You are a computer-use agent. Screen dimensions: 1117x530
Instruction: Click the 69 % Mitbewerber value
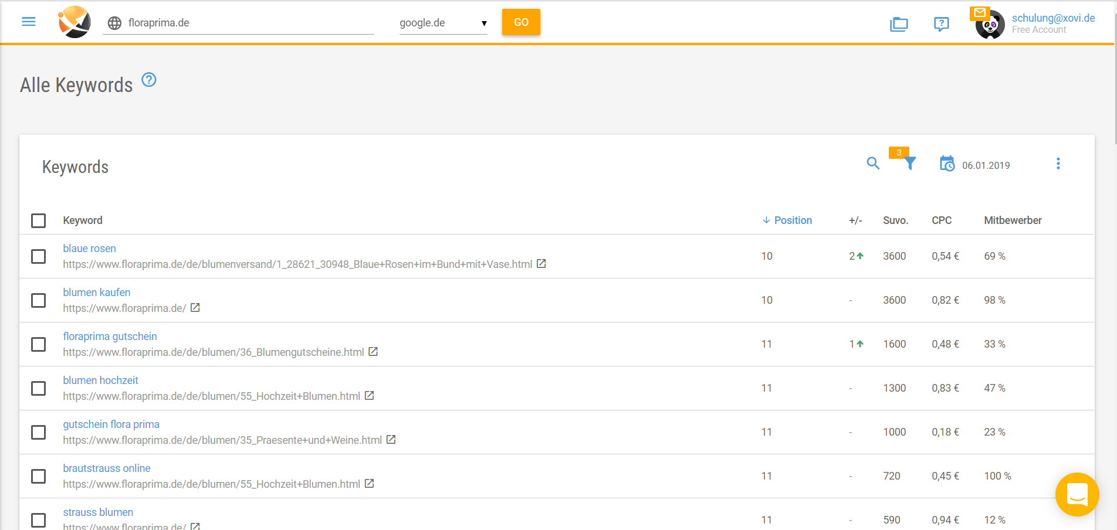pos(994,256)
